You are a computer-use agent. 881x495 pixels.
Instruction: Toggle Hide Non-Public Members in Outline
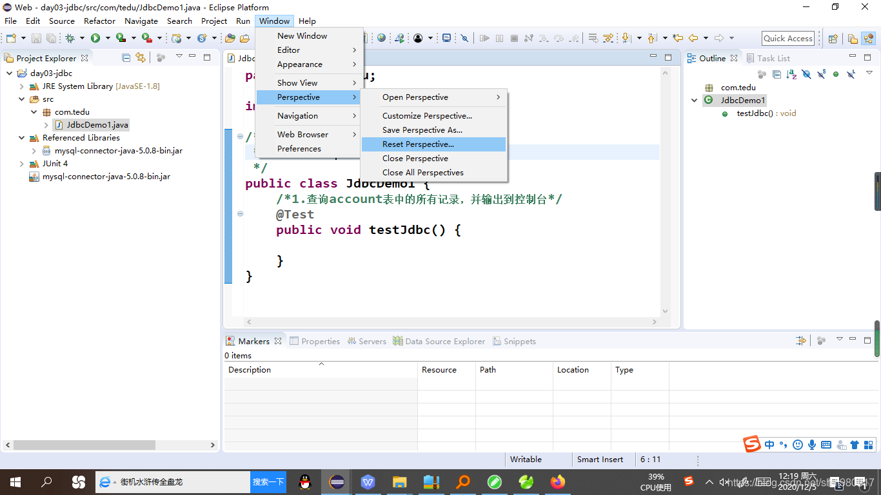(x=836, y=74)
